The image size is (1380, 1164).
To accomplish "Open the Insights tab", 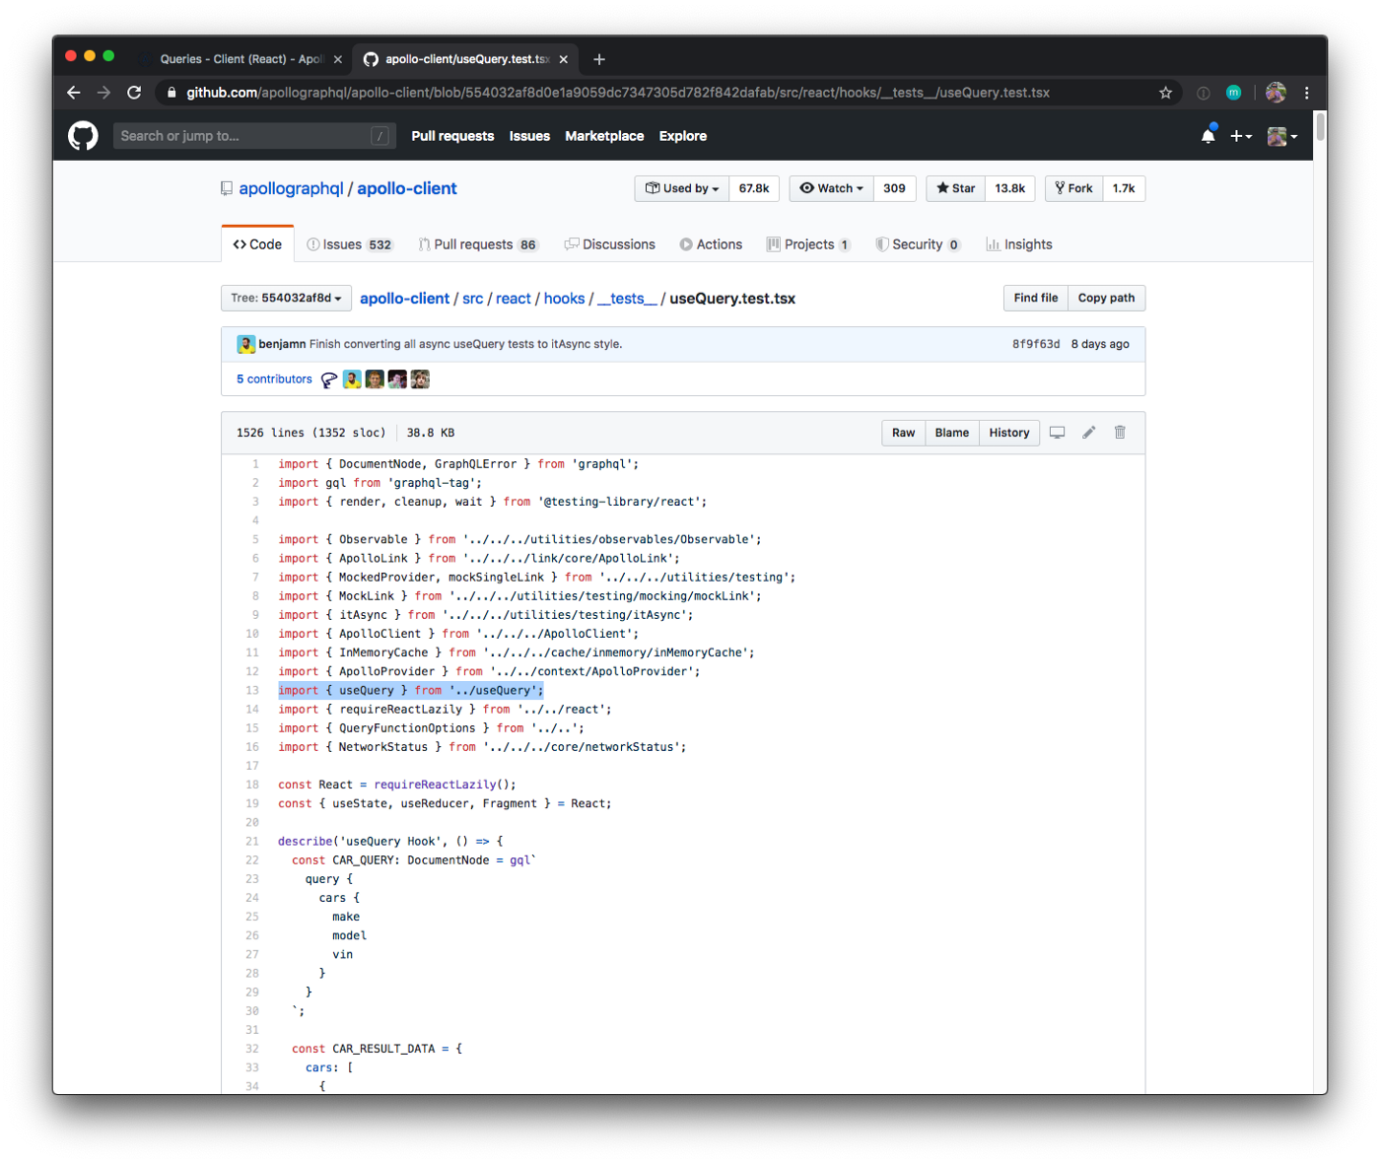I will pos(1019,244).
